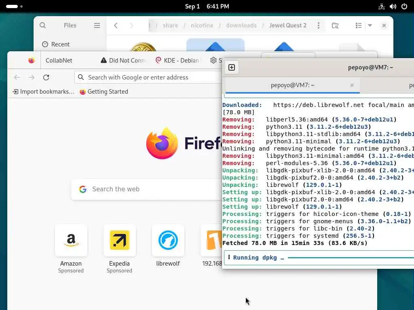Switch Files to list view
Viewport: 414px width, 310px height.
[x=358, y=25]
